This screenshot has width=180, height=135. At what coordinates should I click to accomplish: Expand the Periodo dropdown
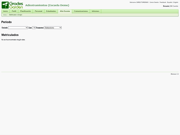(18, 28)
